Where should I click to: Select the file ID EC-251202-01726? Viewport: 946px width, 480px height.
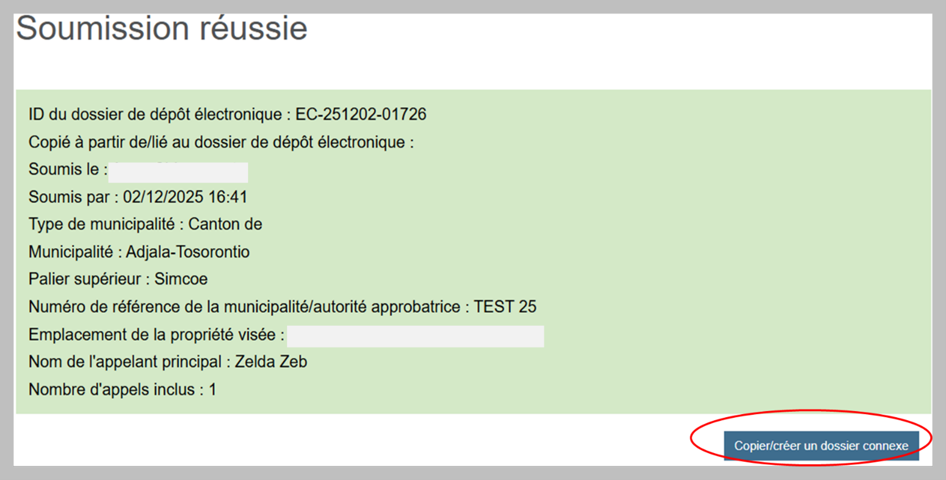point(361,114)
